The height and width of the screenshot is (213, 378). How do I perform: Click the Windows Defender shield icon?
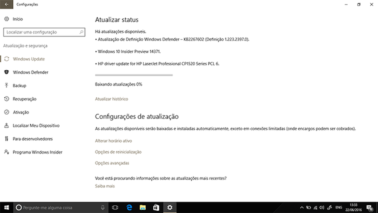point(7,72)
